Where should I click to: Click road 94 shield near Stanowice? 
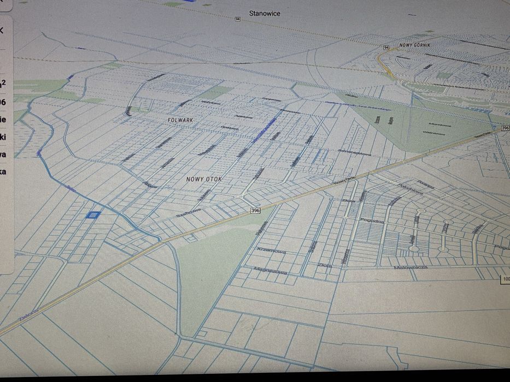click(238, 20)
